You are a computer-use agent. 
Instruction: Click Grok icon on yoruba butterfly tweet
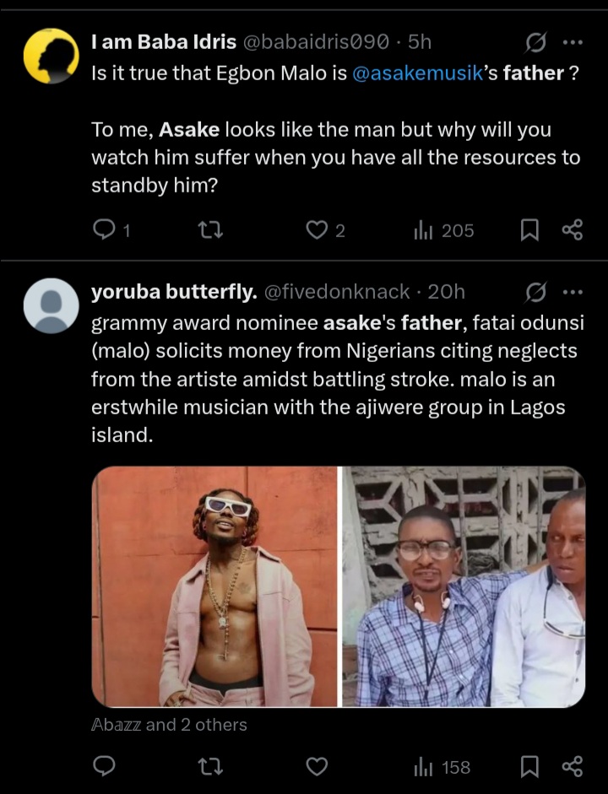pyautogui.click(x=535, y=292)
